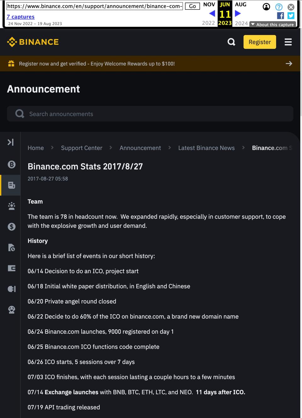This screenshot has height=418, width=302.
Task: Open the search magnifier in the navbar
Action: [231, 42]
